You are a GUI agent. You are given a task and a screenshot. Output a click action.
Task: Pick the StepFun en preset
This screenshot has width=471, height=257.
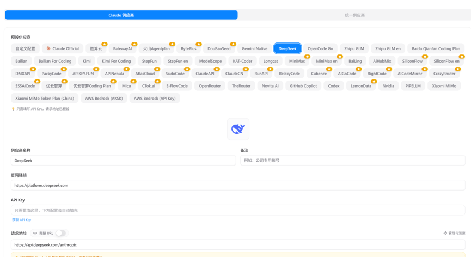(x=178, y=61)
